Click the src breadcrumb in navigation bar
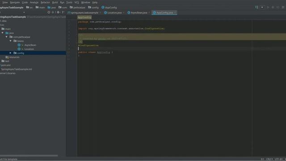Image resolution: width=286 pixels, height=161 pixels. 29,8
